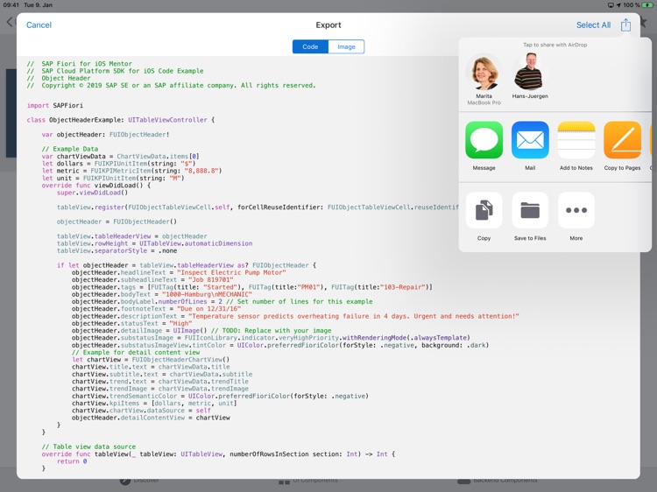Screen dimensions: 657x492
Task: Tap the 'import SAPFiori' code line
Action: [55, 106]
